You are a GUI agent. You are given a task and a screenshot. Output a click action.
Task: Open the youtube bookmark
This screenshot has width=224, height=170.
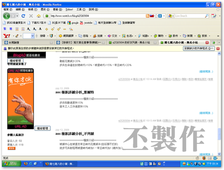point(86,22)
